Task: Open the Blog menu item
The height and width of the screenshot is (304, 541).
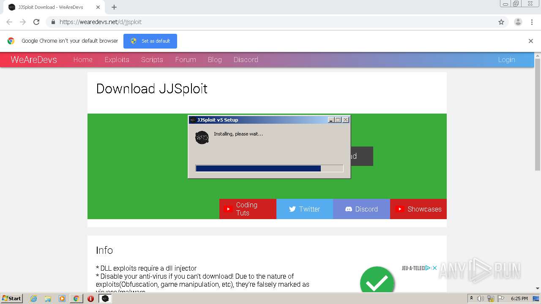Action: point(215,60)
